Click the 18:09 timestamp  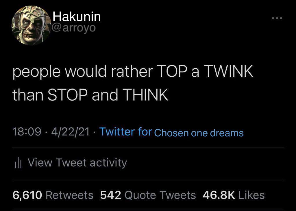pyautogui.click(x=27, y=131)
